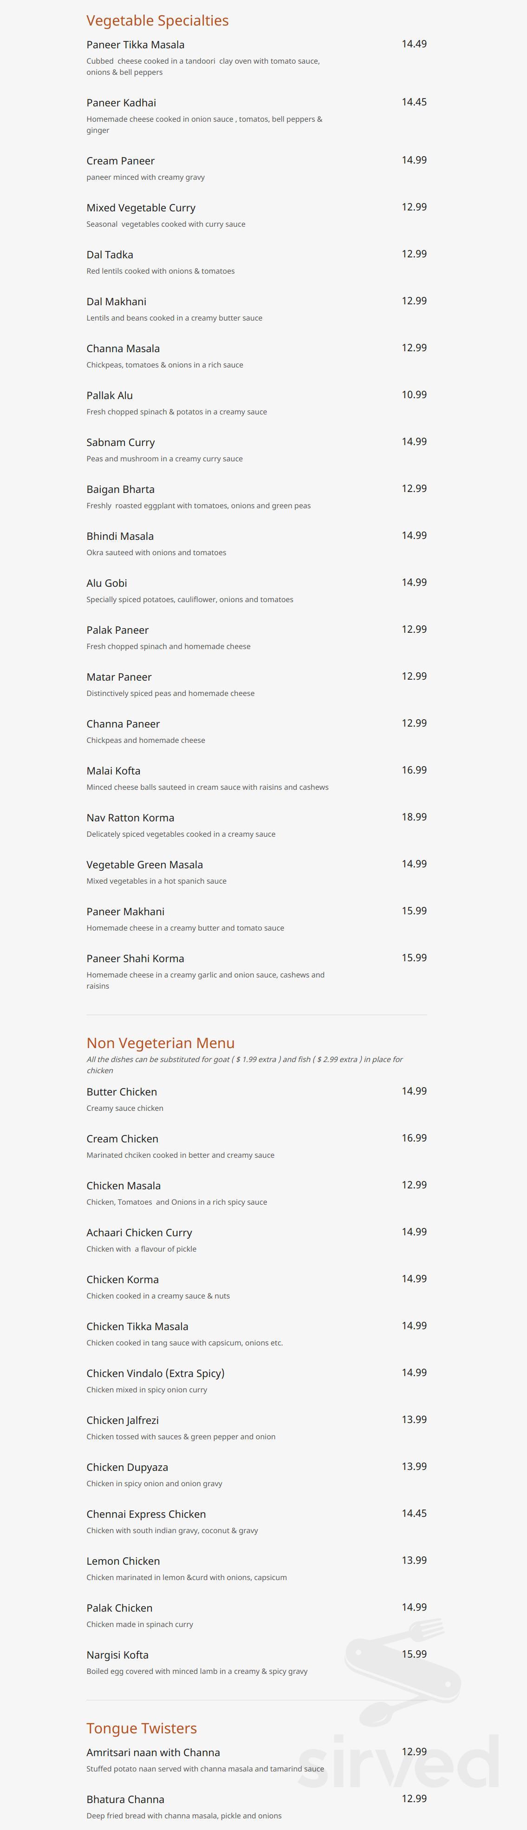527x1830 pixels.
Task: Select the Tongue Twisters heading
Action: (x=142, y=1728)
